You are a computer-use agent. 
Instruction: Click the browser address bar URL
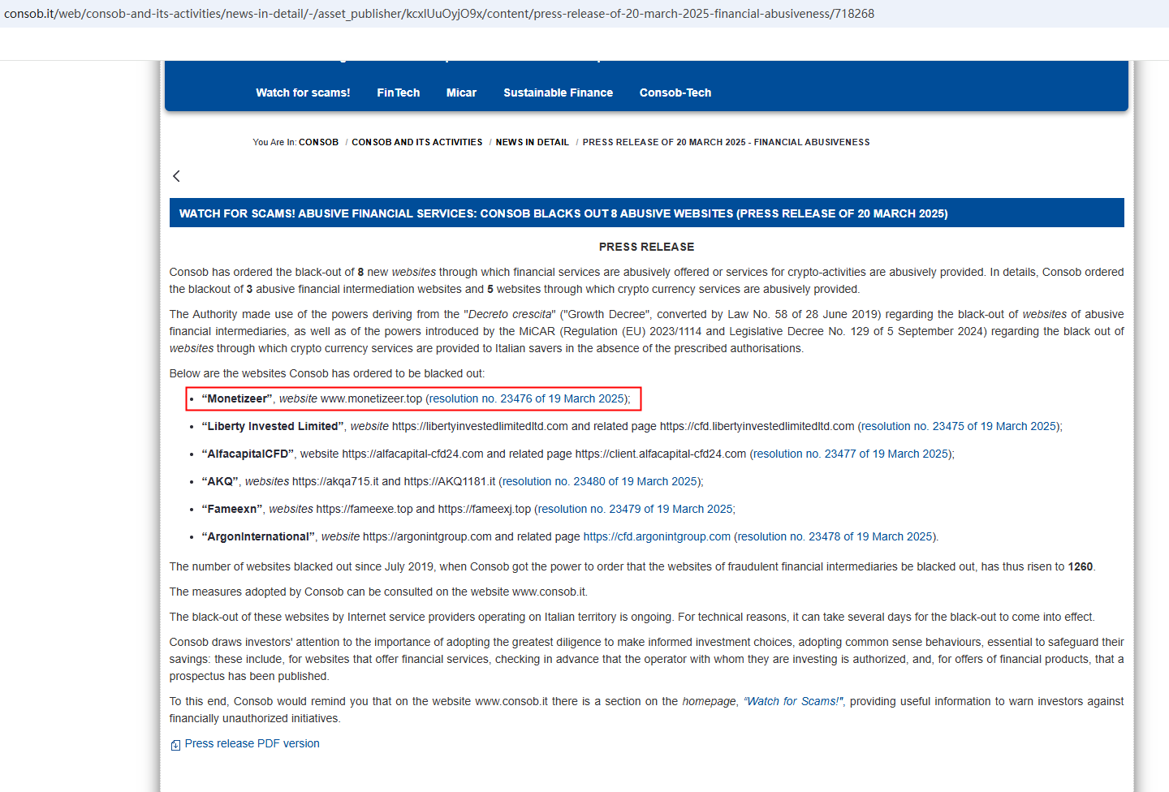click(439, 14)
